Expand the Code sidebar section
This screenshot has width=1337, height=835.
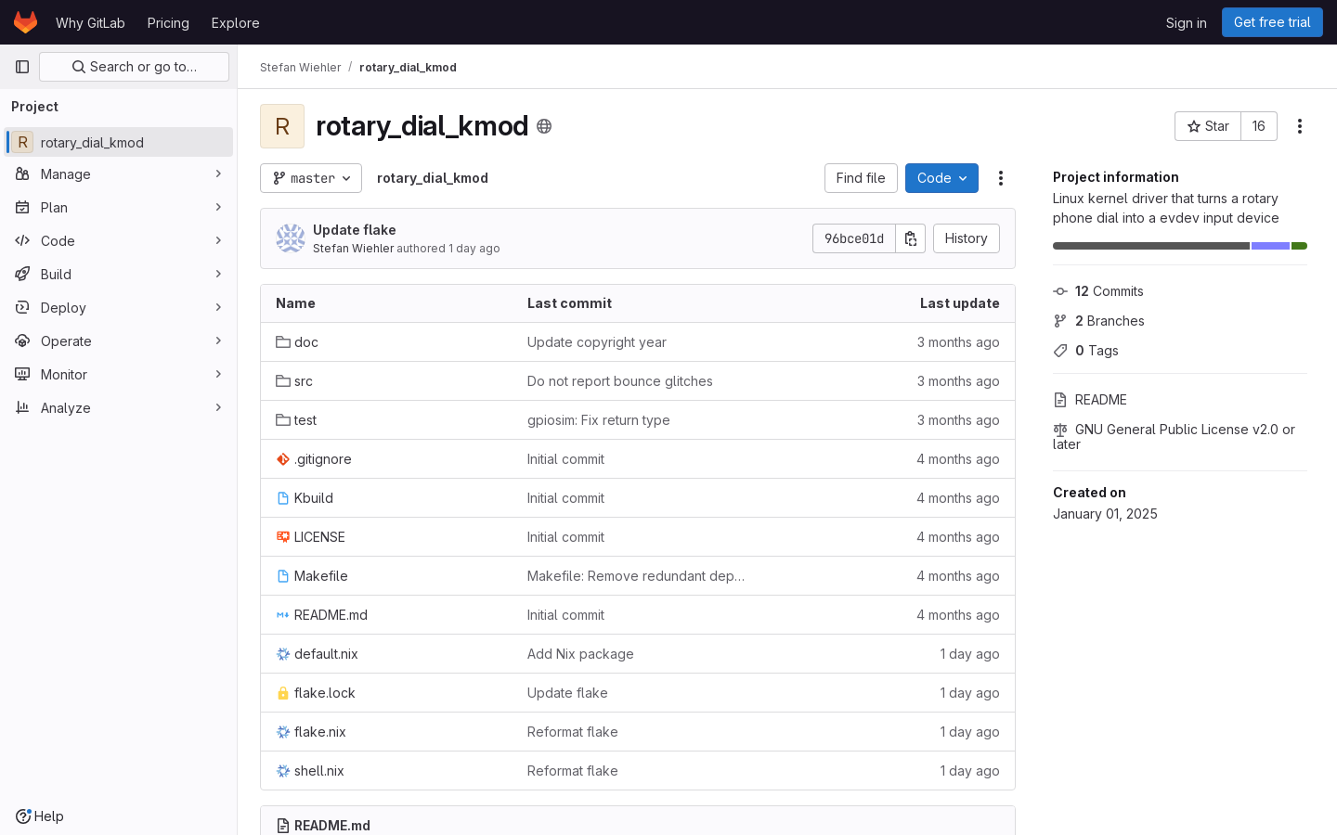click(x=119, y=241)
